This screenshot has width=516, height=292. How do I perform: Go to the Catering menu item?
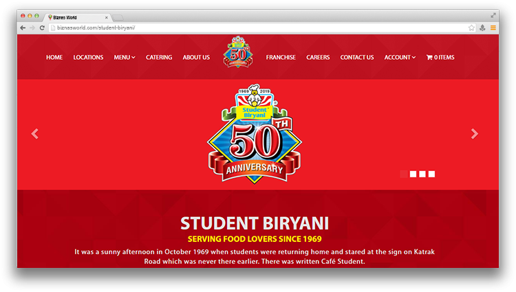[159, 58]
